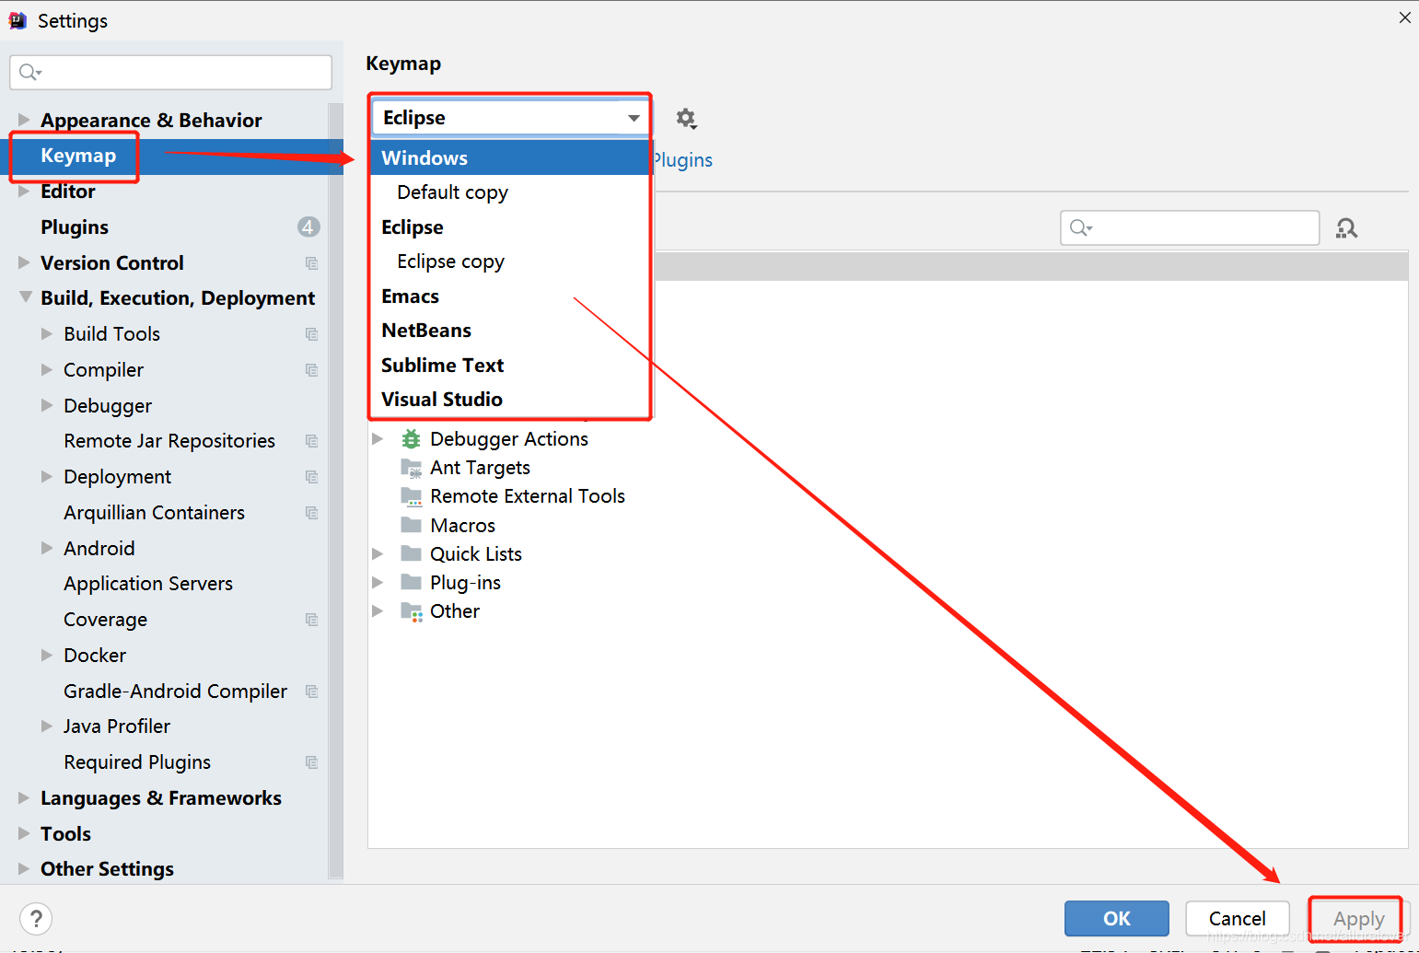Confirm settings with the OK button

(x=1117, y=918)
